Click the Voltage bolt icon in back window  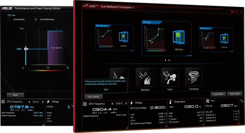[48, 101]
